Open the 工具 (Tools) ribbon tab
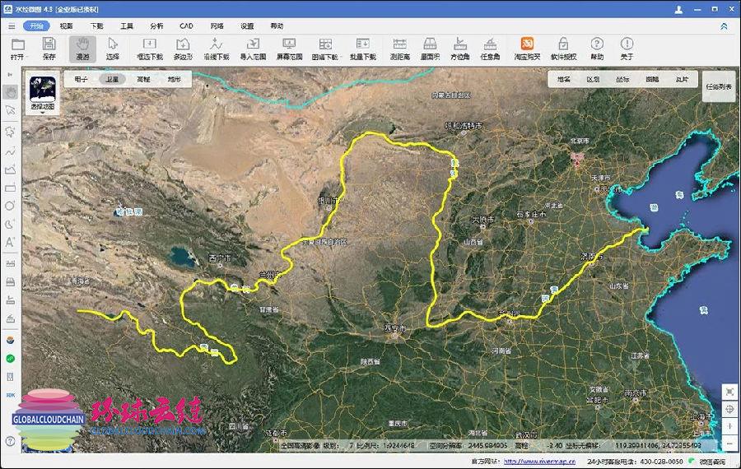 coord(127,26)
